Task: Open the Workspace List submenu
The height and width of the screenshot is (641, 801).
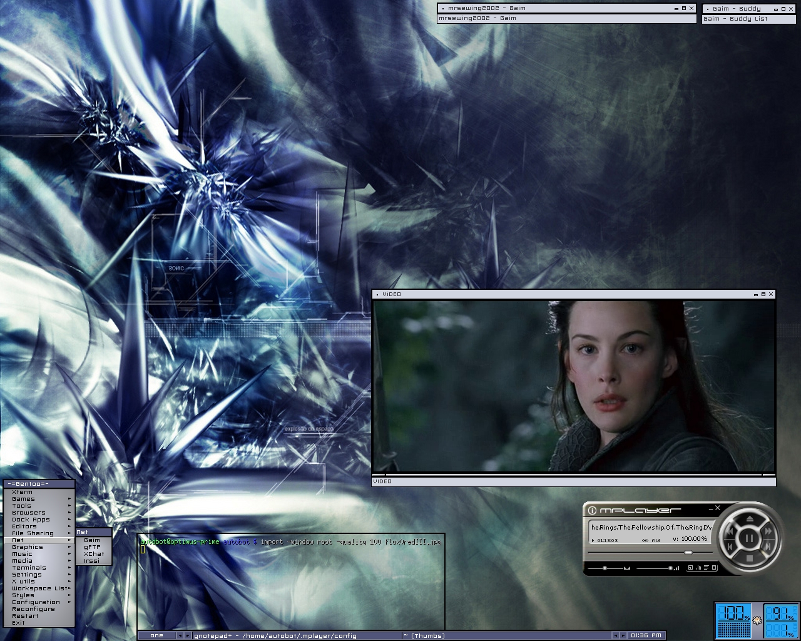Action: pos(39,588)
